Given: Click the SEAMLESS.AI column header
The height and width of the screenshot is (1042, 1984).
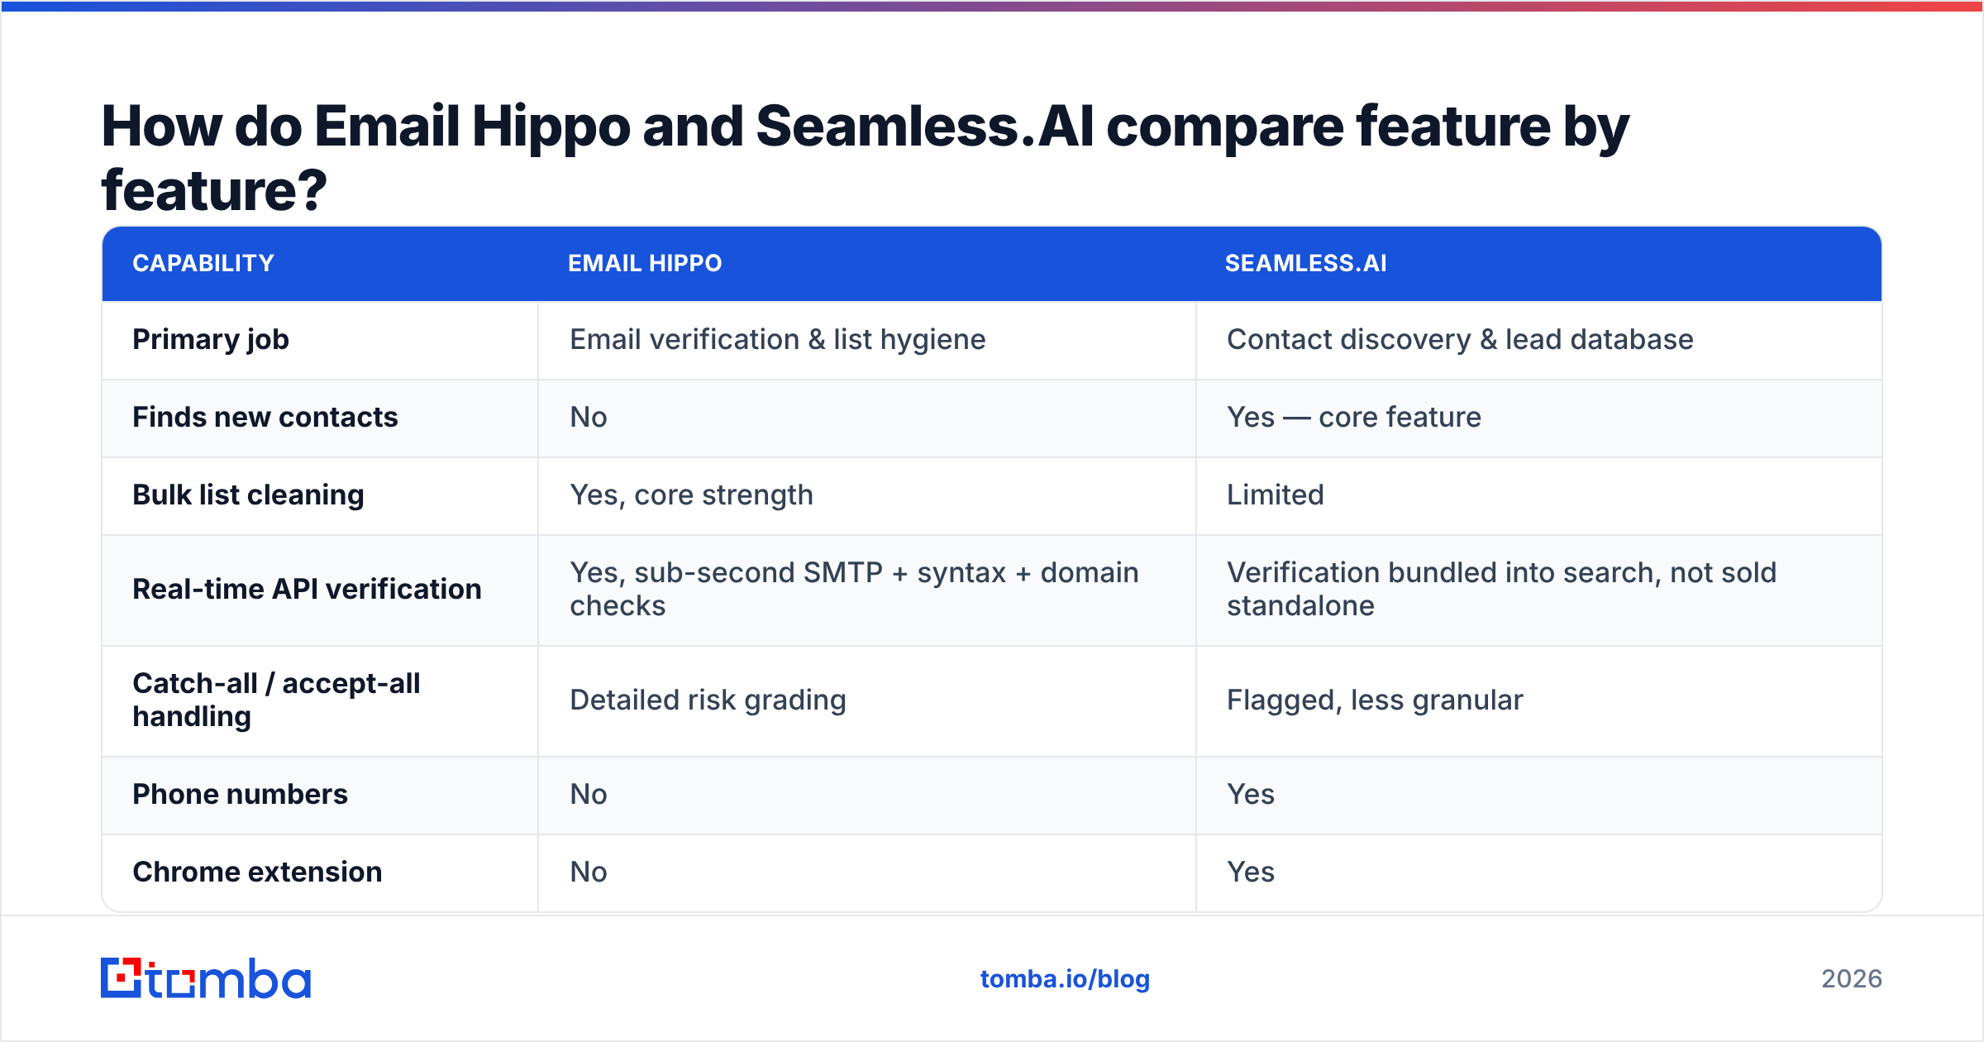Looking at the screenshot, I should 1306,263.
